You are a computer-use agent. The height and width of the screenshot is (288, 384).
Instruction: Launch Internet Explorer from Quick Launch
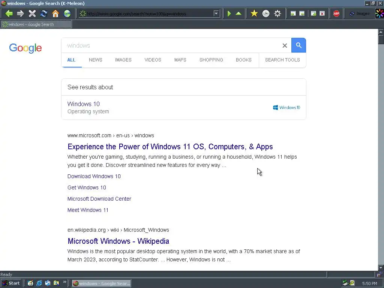pyautogui.click(x=39, y=283)
